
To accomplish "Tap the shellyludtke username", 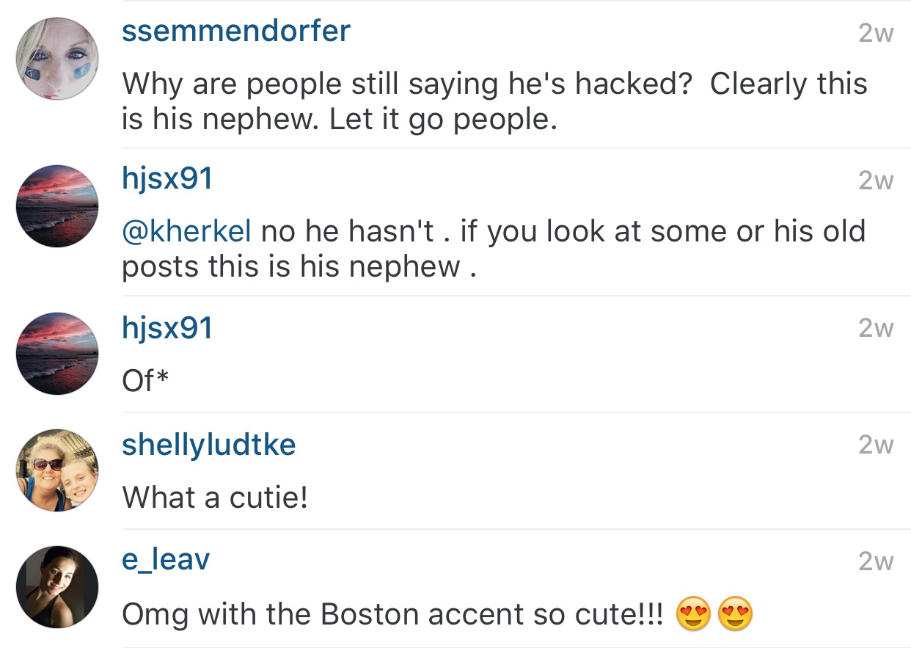I will click(209, 445).
